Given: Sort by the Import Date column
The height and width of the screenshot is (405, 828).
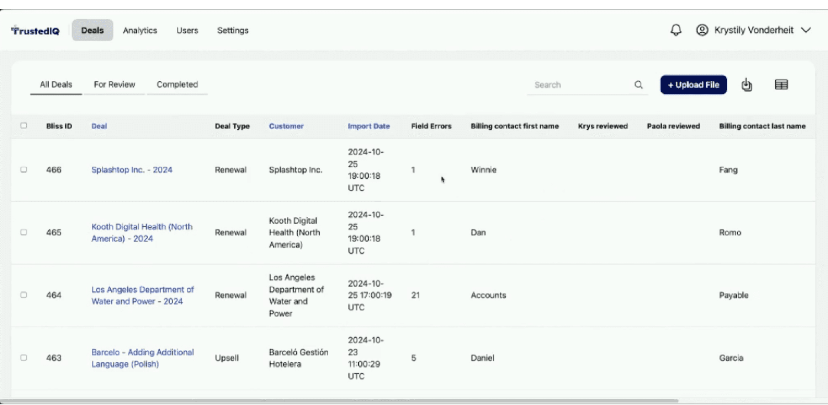Looking at the screenshot, I should tap(368, 126).
